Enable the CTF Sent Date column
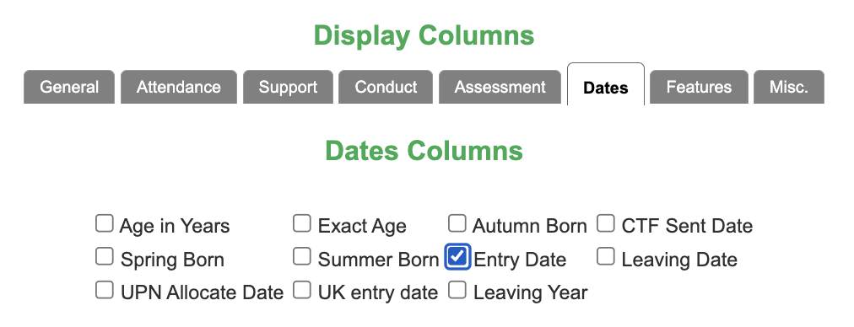The image size is (854, 327). 606,223
